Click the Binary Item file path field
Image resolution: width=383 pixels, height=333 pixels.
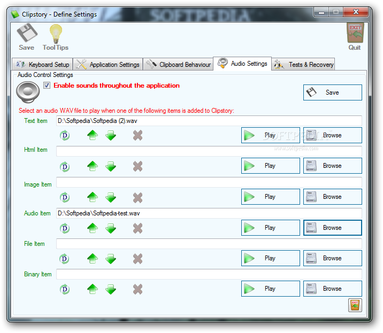click(209, 274)
